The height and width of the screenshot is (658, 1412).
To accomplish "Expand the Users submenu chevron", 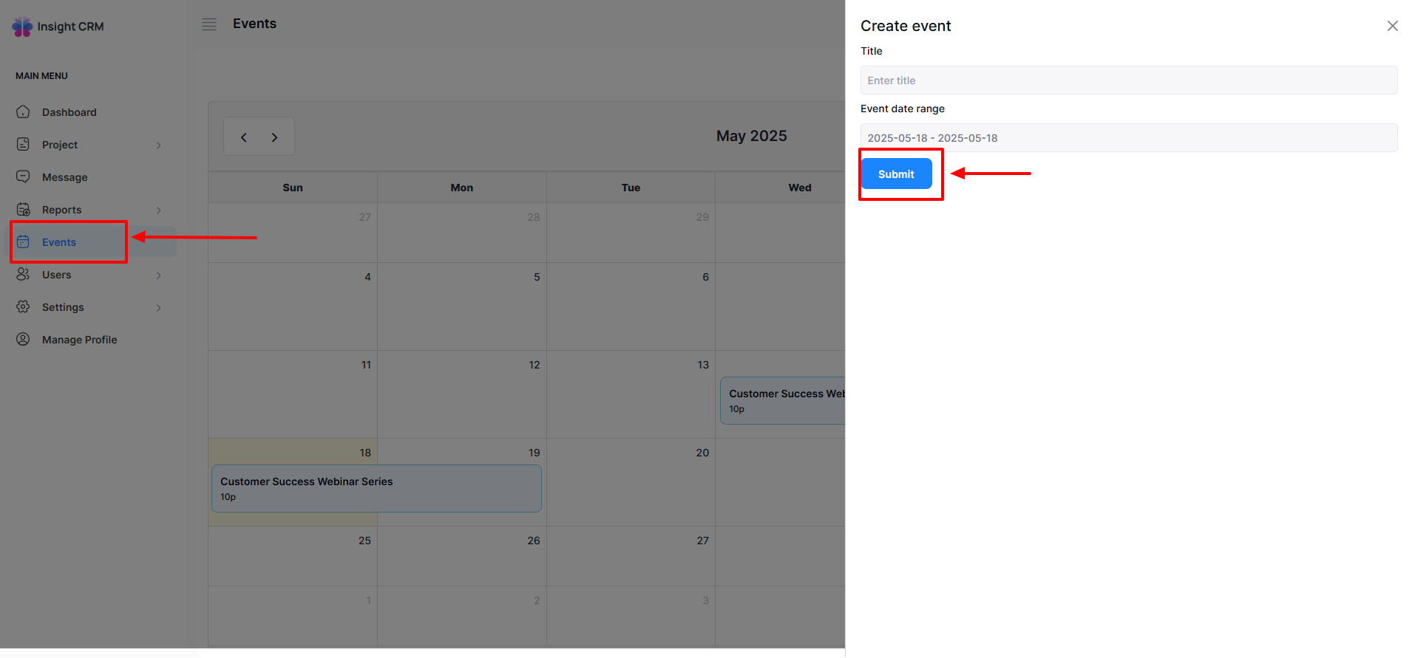I will tap(159, 275).
